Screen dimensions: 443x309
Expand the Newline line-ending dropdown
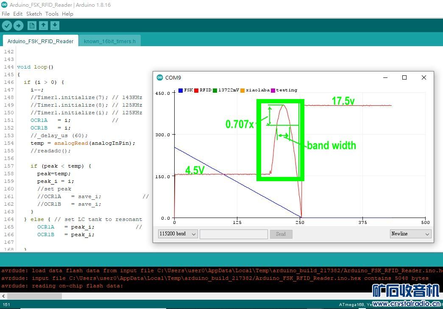(x=410, y=234)
